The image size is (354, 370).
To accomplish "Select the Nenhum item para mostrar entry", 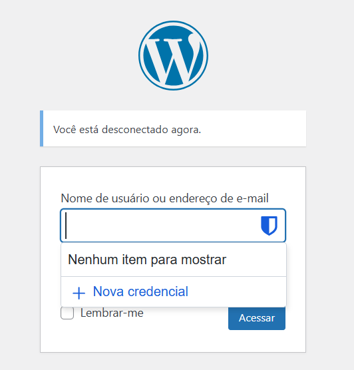I will tap(174, 260).
